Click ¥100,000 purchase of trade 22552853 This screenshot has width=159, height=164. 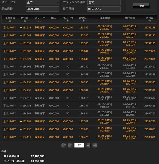coord(54,129)
